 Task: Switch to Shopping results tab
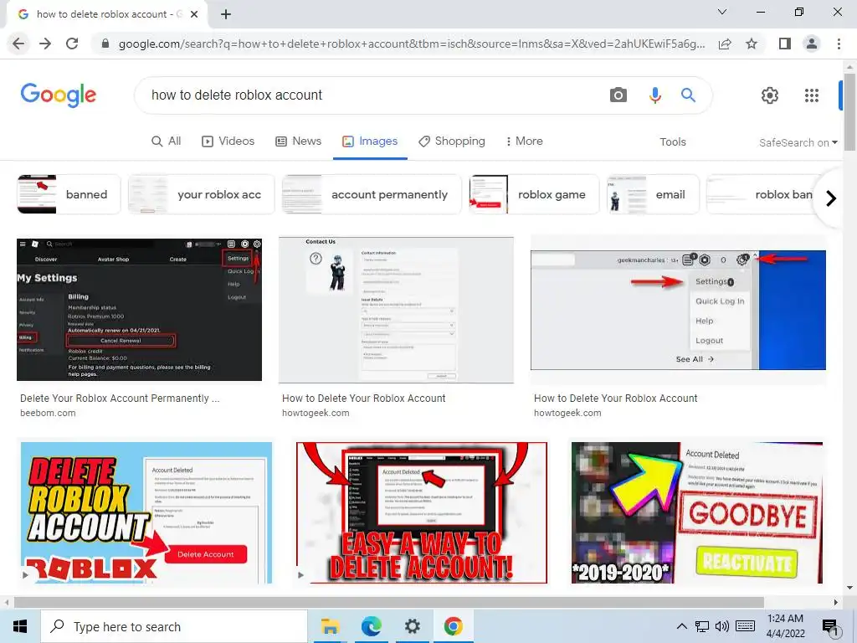coord(451,141)
